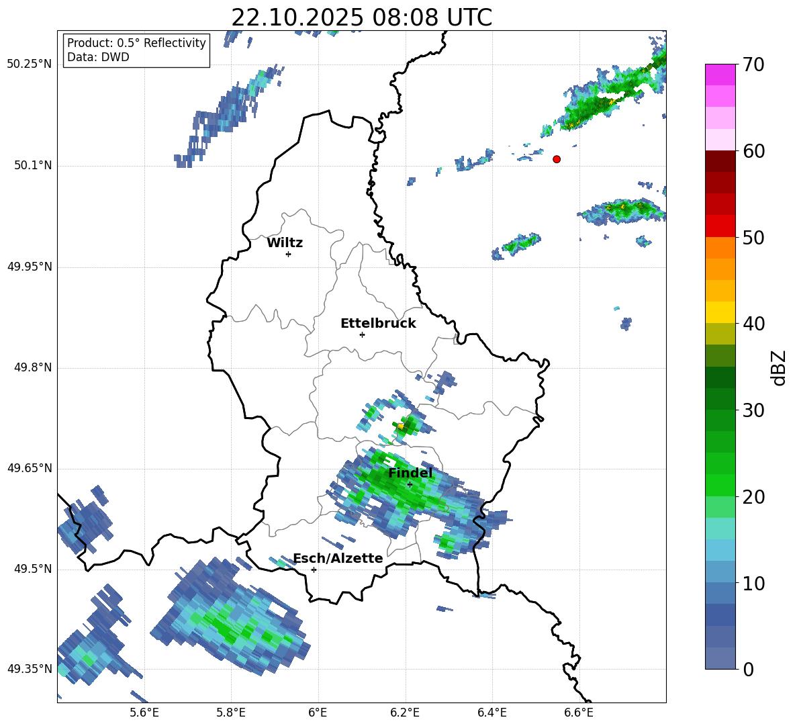The image size is (795, 726).
Task: Click the Ettelbruck cross marker
Action: click(x=362, y=334)
